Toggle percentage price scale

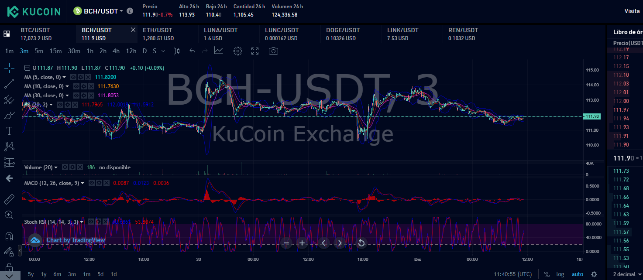tap(547, 274)
